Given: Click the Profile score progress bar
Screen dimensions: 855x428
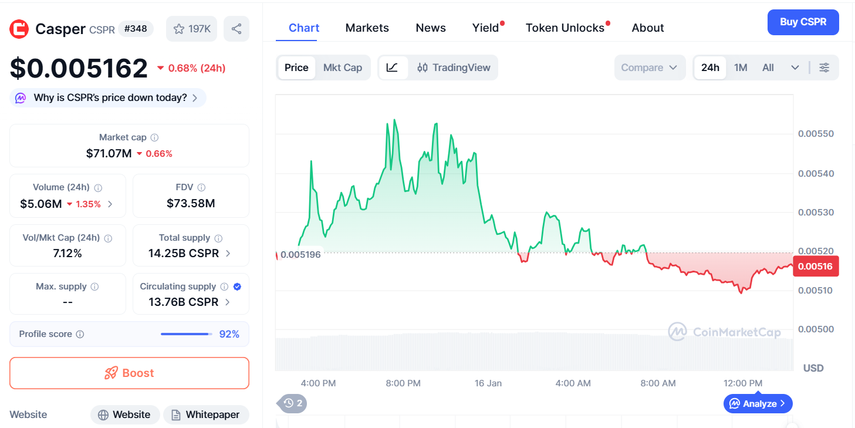Looking at the screenshot, I should click(x=186, y=334).
